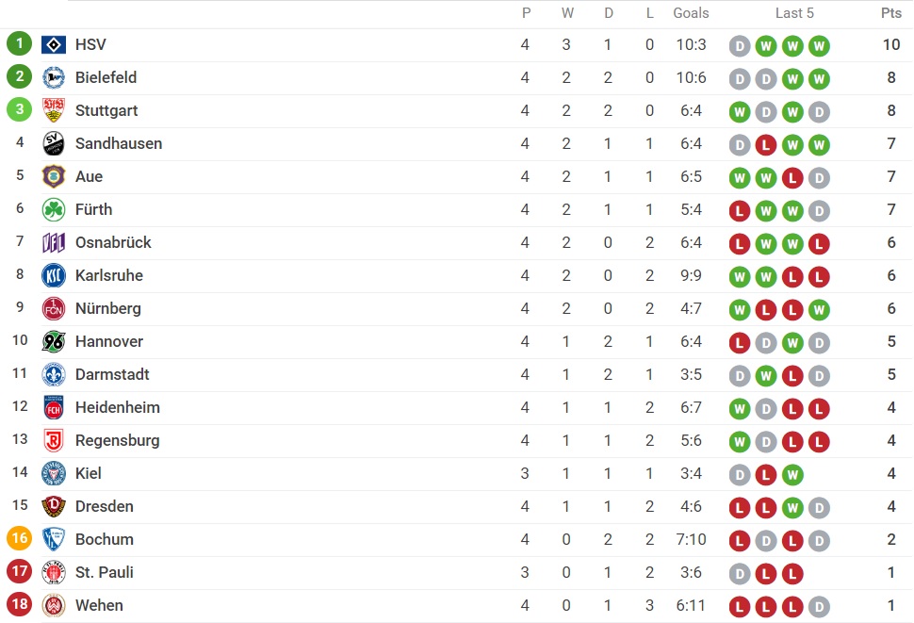Open the Sandhausen team name link
This screenshot has width=914, height=623.
click(119, 143)
